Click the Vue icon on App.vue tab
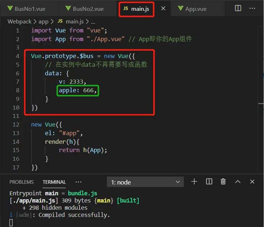Screen dimensions: 264x227 (x=181, y=8)
